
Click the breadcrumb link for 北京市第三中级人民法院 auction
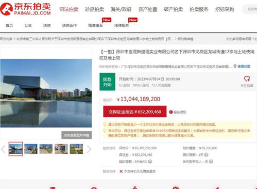[95, 39]
